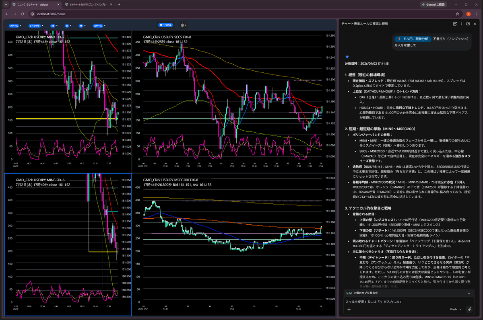Start Gemini voice input

pyautogui.click(x=469, y=310)
